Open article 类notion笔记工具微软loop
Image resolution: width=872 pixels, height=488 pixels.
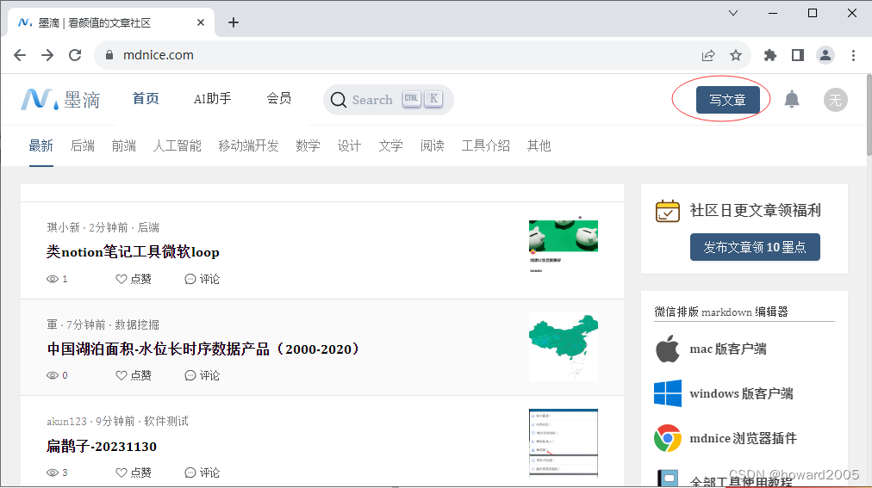tap(133, 252)
